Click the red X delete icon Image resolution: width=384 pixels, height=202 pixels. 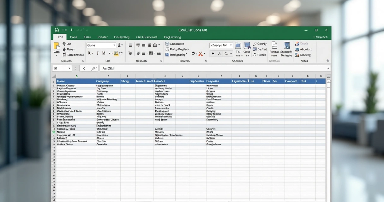point(200,54)
